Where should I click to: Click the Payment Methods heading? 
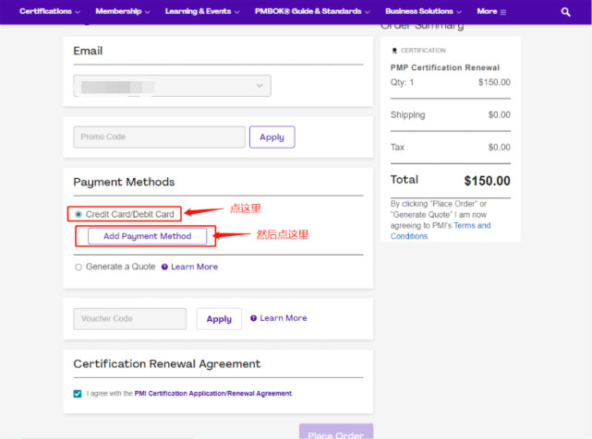[124, 183]
